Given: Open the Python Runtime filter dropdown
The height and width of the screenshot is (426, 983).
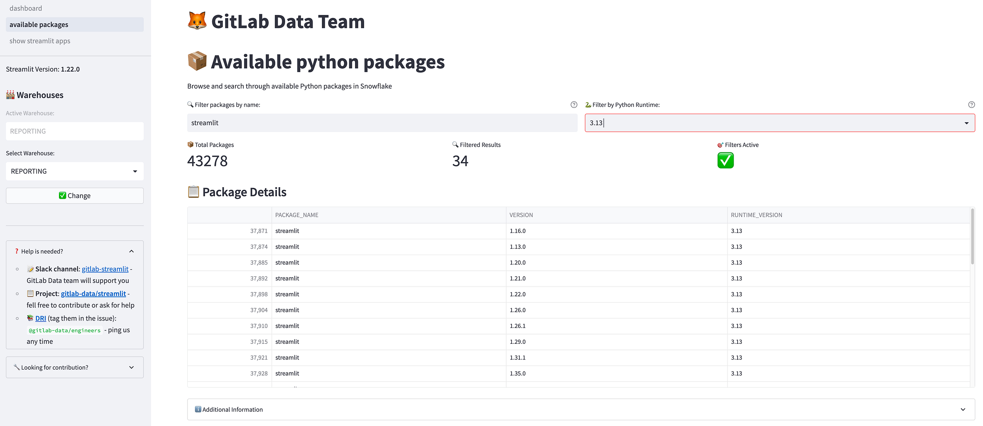Looking at the screenshot, I should 966,123.
